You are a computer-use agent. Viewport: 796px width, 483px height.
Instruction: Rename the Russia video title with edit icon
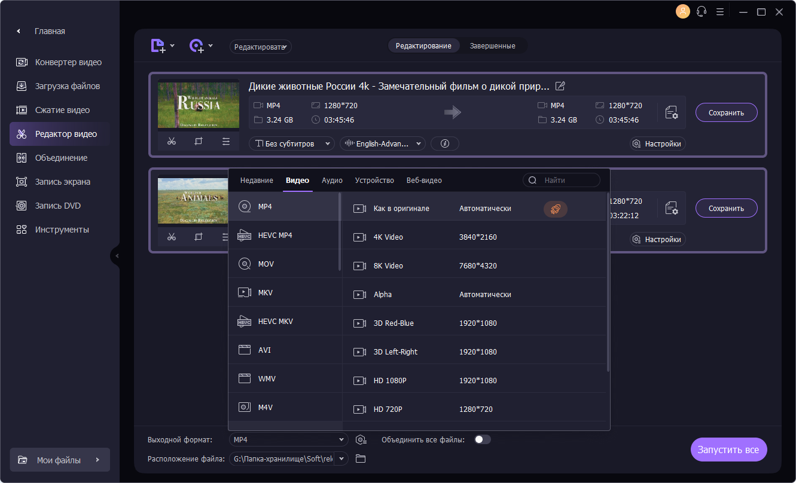tap(560, 86)
